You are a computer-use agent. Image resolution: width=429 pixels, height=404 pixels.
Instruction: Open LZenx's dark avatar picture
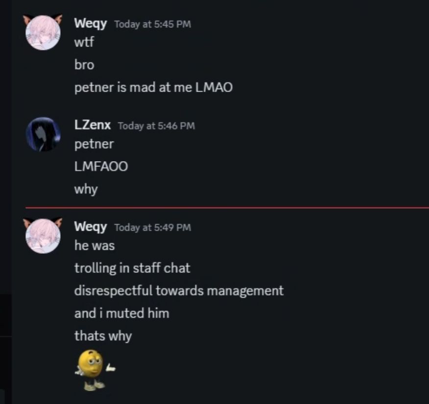(x=43, y=134)
